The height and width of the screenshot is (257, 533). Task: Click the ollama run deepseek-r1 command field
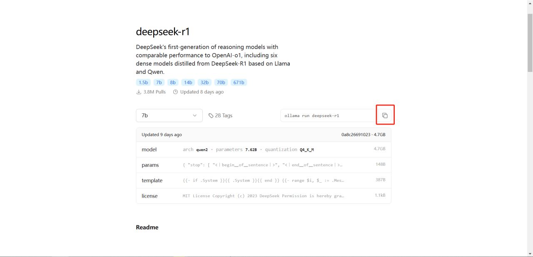(x=329, y=115)
